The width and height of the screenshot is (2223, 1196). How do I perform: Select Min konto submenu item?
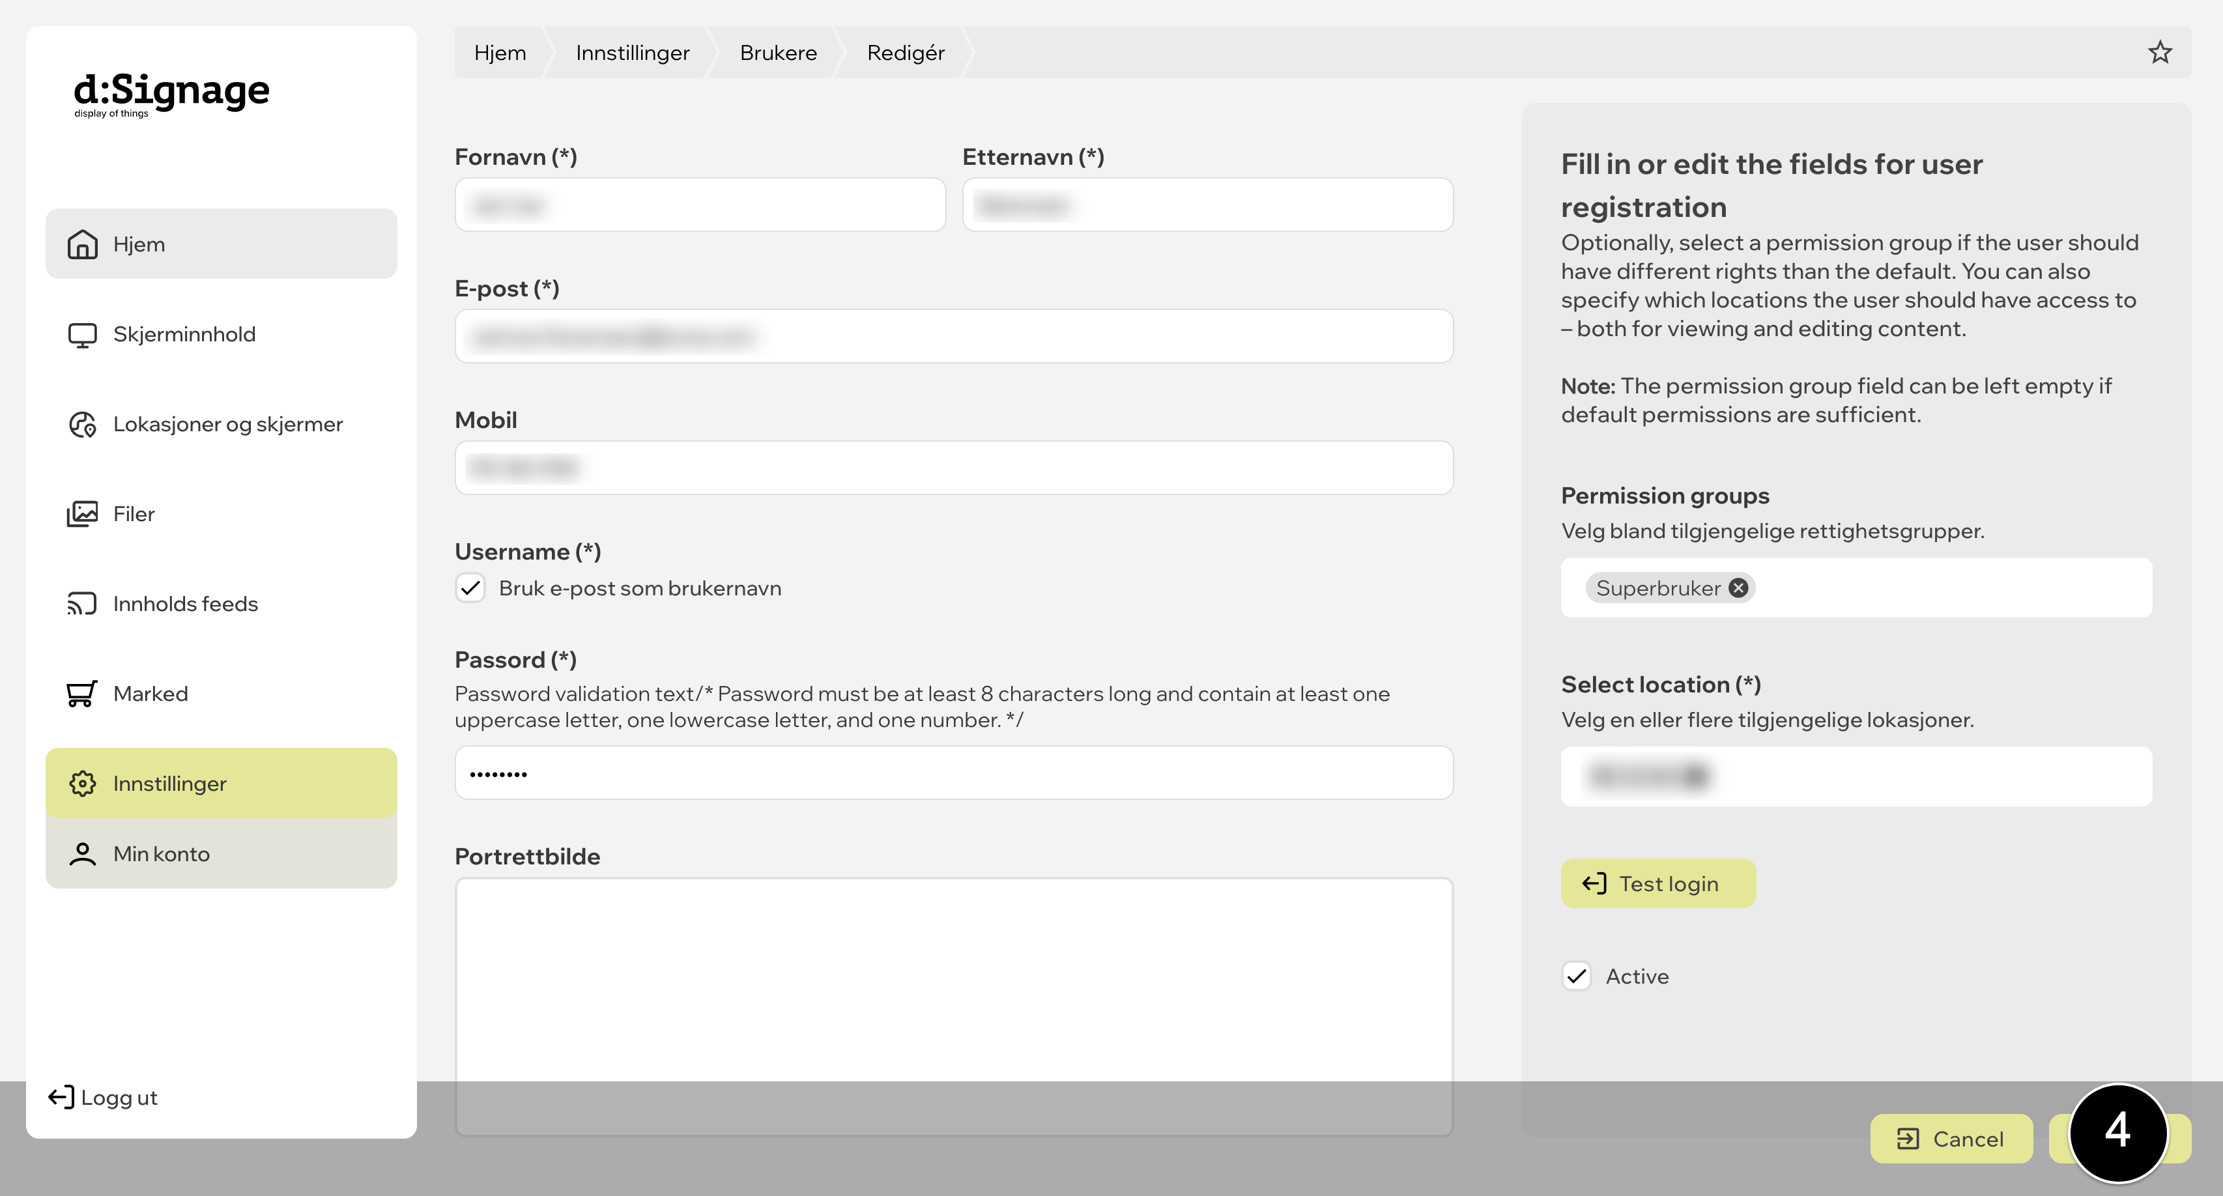[x=221, y=853]
